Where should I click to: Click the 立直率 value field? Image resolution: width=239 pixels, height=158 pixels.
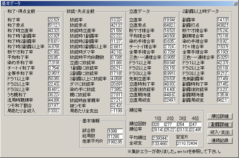[170, 20]
